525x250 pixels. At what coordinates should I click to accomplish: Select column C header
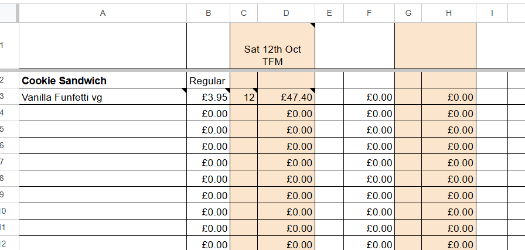click(x=244, y=13)
